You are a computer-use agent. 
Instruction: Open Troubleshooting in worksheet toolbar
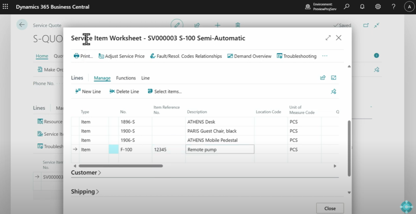[297, 56]
